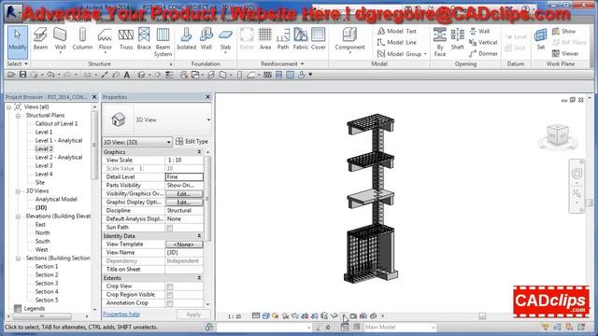This screenshot has width=598, height=336.
Task: Select the Path reinforcement tool
Action: click(x=282, y=39)
